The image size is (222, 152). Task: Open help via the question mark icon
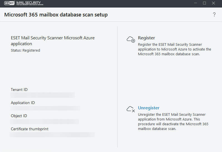[214, 15]
